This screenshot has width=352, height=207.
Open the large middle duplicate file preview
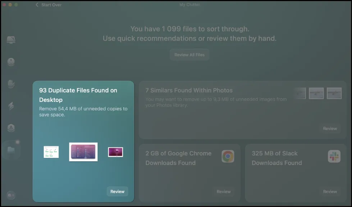coord(83,151)
